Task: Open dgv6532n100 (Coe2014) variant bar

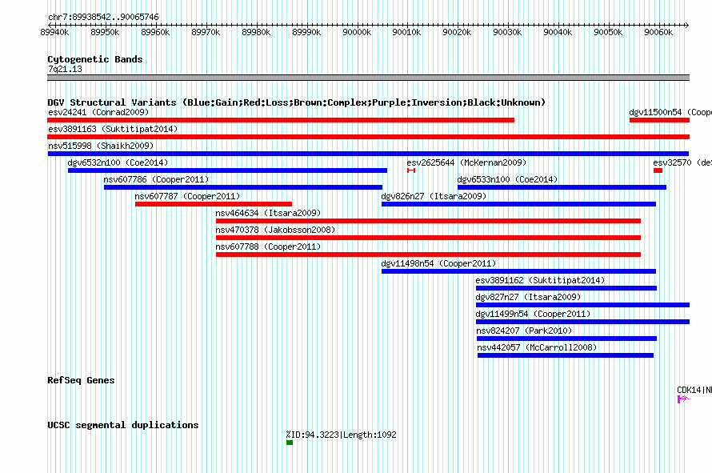Action: [x=227, y=170]
